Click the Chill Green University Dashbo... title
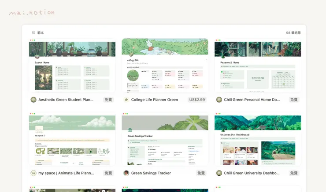This screenshot has width=326, height=192. [252, 173]
